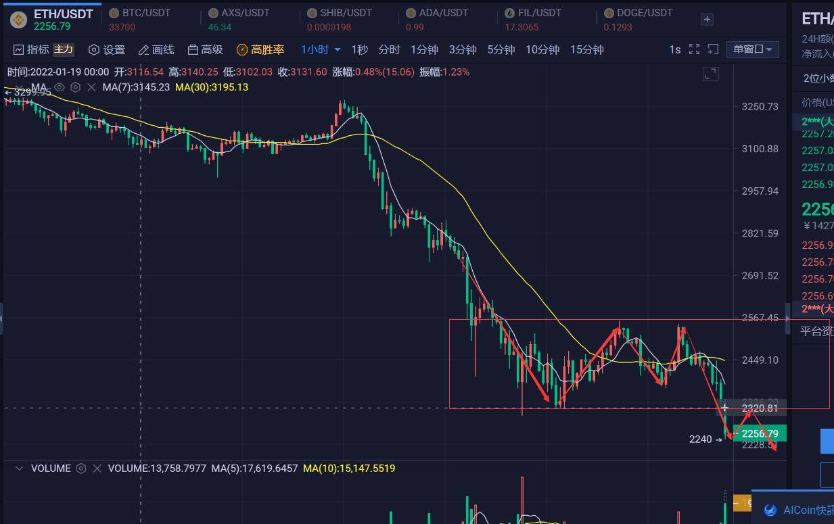Screen dimensions: 834x524
Task: Collapse the VOLUME pane chevron
Action: click(19, 468)
